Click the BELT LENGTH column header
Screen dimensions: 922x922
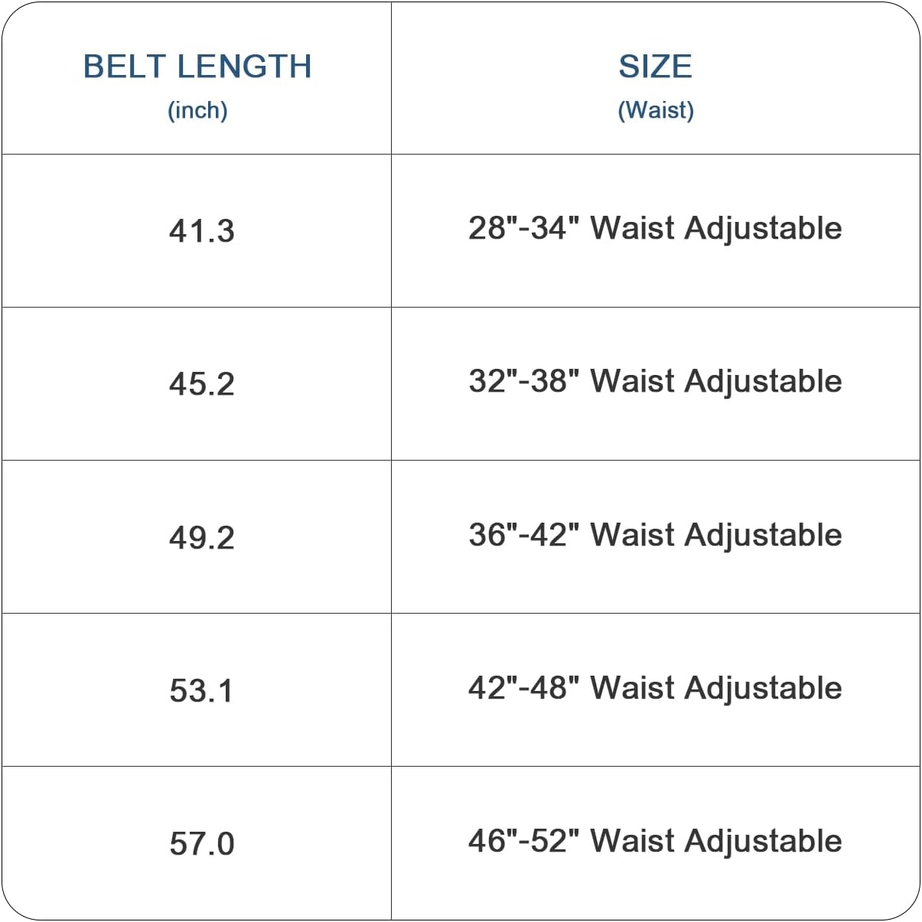[x=197, y=67]
